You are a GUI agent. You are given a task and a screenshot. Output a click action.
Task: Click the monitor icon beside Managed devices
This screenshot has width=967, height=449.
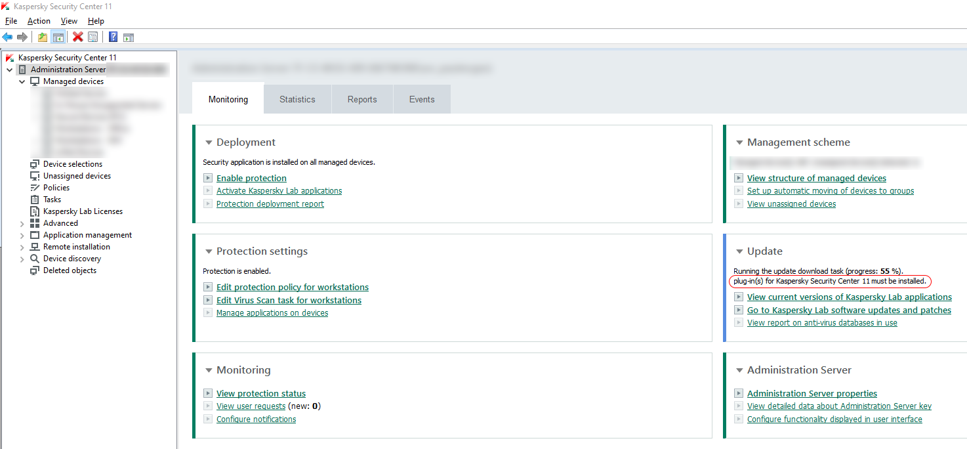[35, 81]
